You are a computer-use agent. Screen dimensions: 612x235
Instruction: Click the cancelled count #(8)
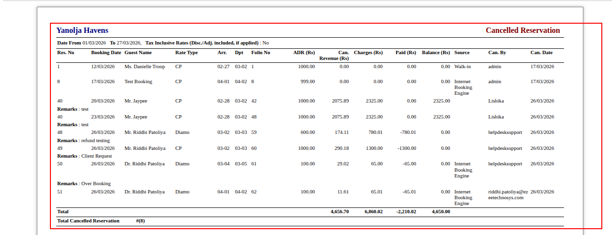click(141, 221)
